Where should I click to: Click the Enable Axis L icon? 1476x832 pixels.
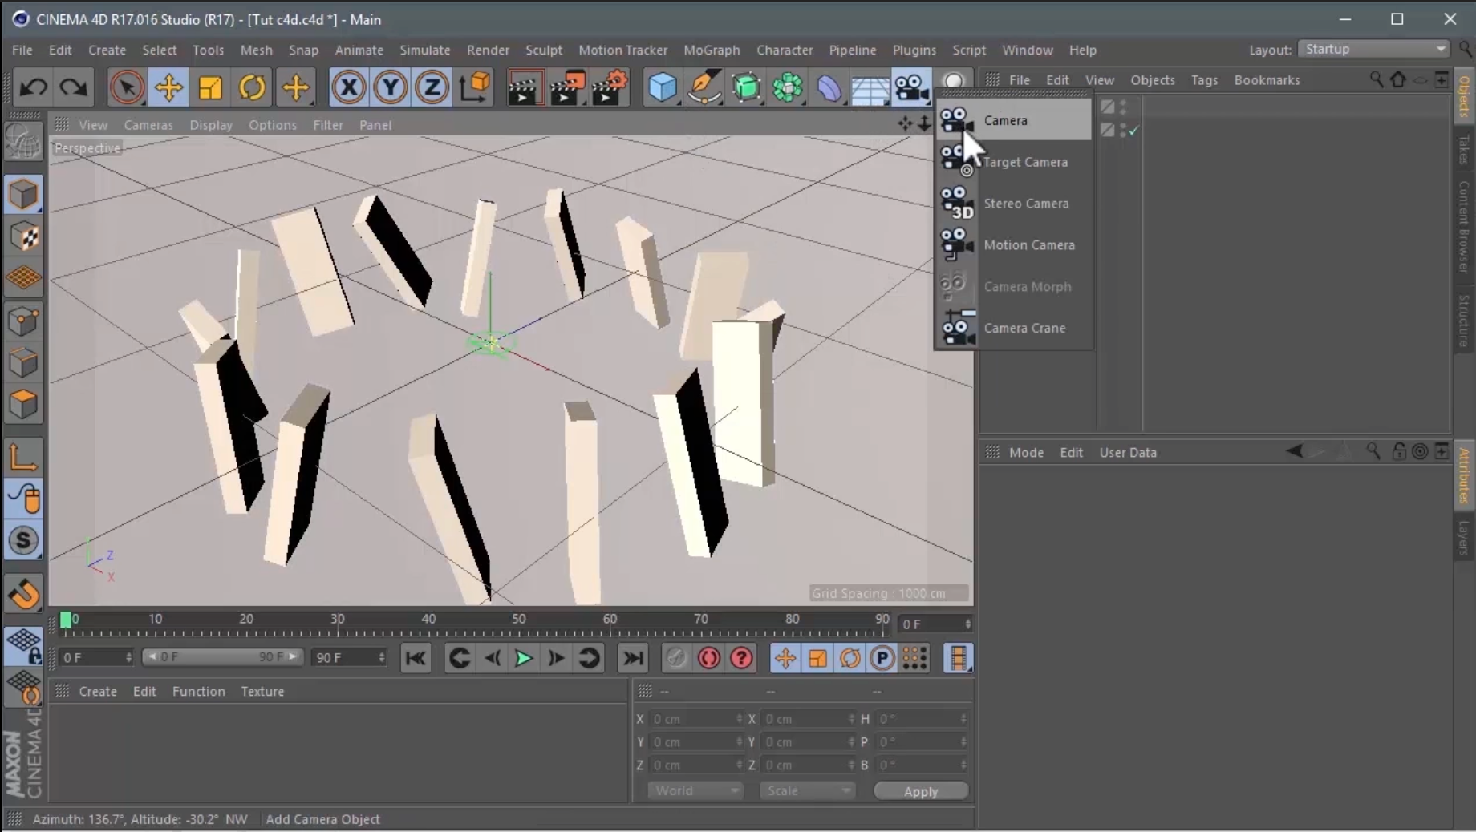(x=23, y=458)
